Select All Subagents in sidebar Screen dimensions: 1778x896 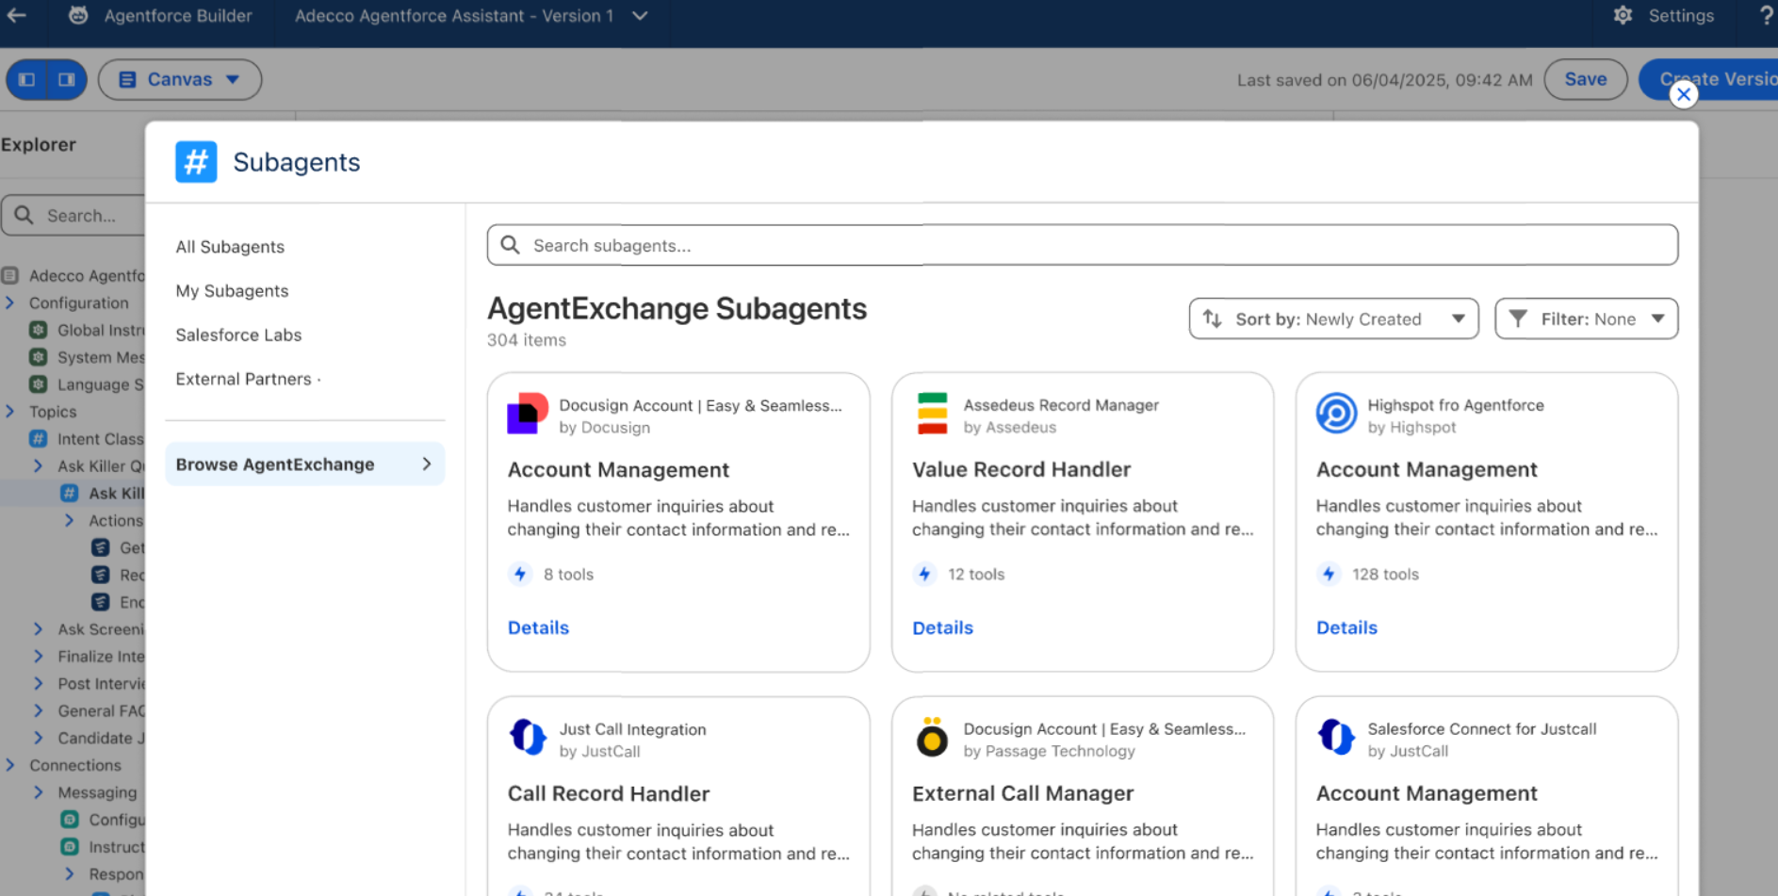(x=230, y=247)
